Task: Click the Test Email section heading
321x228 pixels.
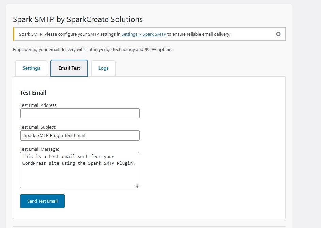Action: (x=33, y=92)
